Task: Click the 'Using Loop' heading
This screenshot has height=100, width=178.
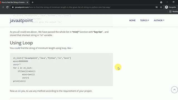Action: 21,43
